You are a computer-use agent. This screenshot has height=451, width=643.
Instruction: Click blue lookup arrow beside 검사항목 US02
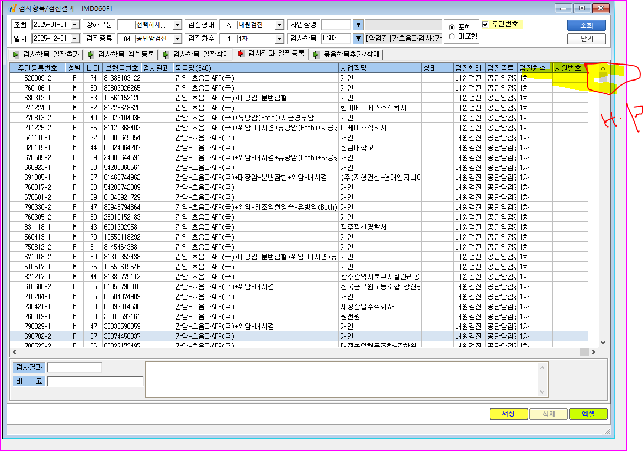(358, 39)
